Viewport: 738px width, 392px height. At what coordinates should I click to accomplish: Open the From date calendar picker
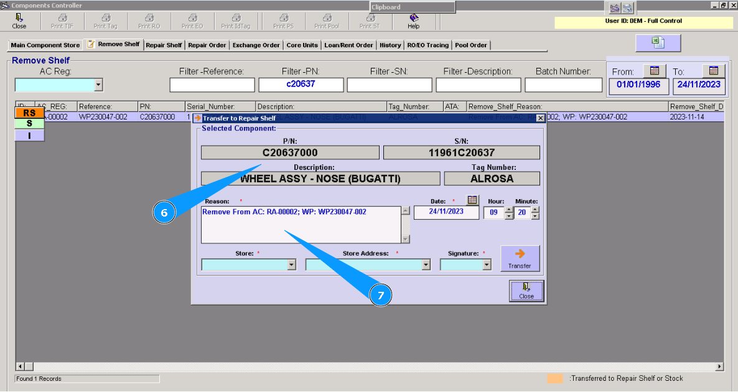[x=654, y=70]
